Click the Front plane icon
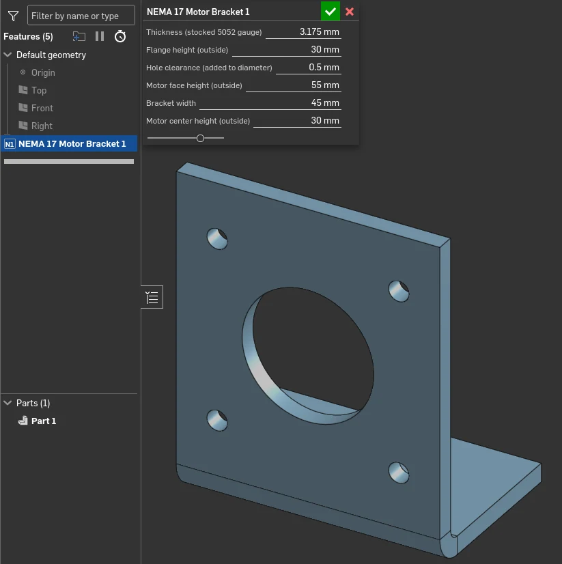562x564 pixels. 23,108
